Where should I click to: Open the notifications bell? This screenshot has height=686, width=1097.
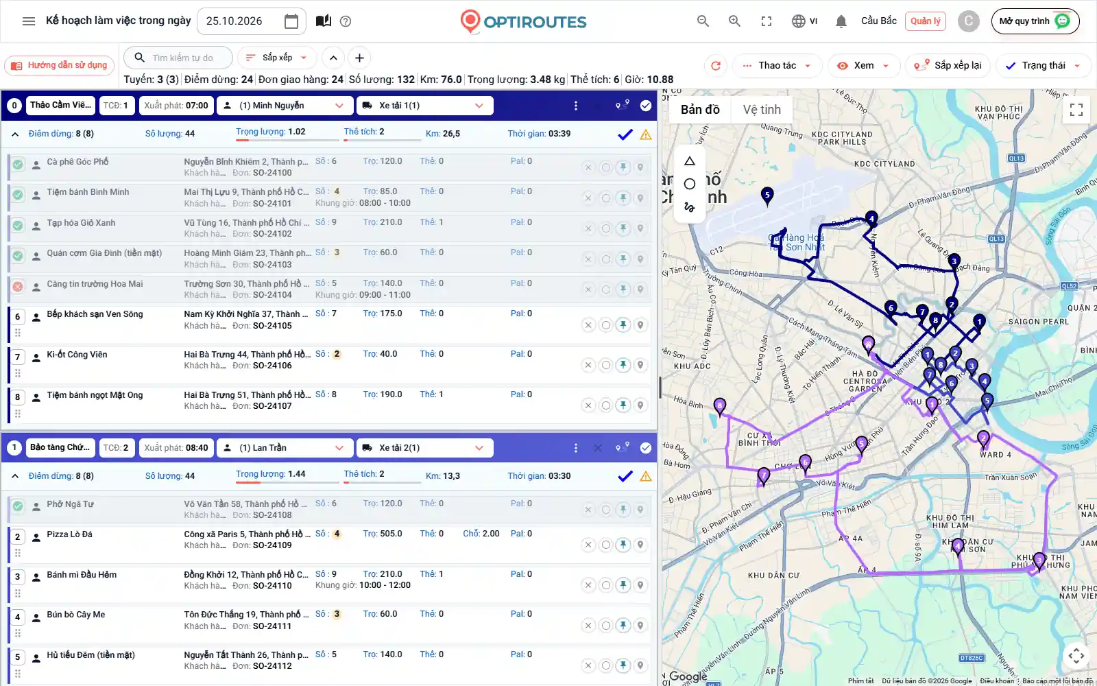pyautogui.click(x=841, y=21)
